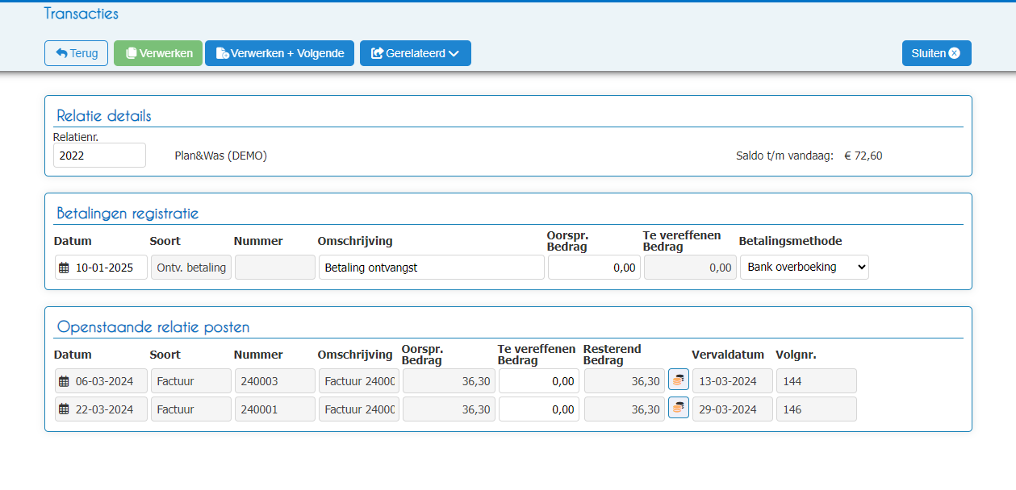Focus the Relatienr. field containing 2022
The height and width of the screenshot is (490, 1016).
[x=99, y=156]
